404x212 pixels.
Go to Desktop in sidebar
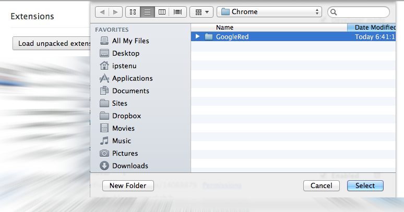tap(125, 53)
